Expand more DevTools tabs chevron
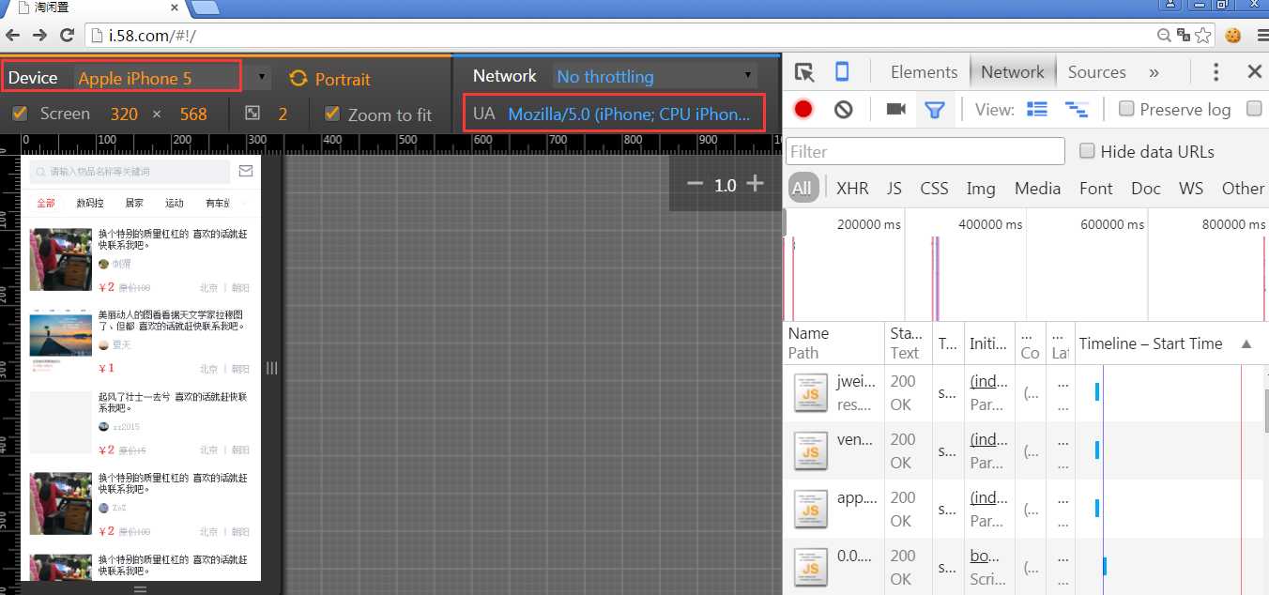1269x595 pixels. pos(1154,72)
